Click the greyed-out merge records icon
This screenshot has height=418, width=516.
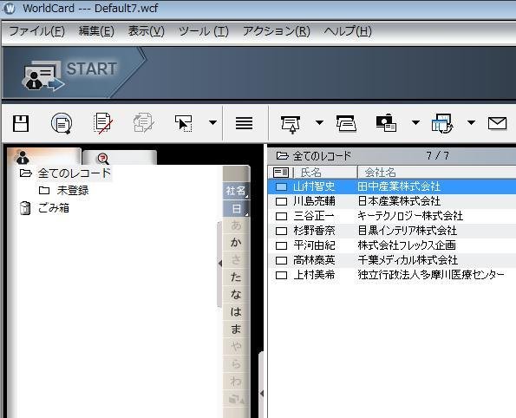[x=143, y=123]
